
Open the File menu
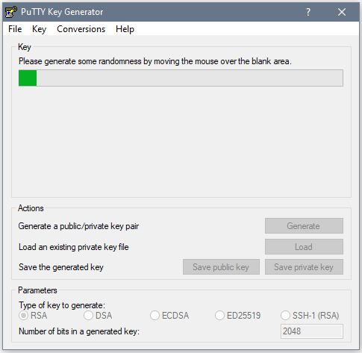click(x=15, y=29)
